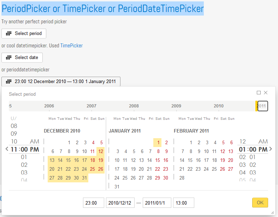This screenshot has width=278, height=217.
Task: Close the Select period popup
Action: pos(266,93)
